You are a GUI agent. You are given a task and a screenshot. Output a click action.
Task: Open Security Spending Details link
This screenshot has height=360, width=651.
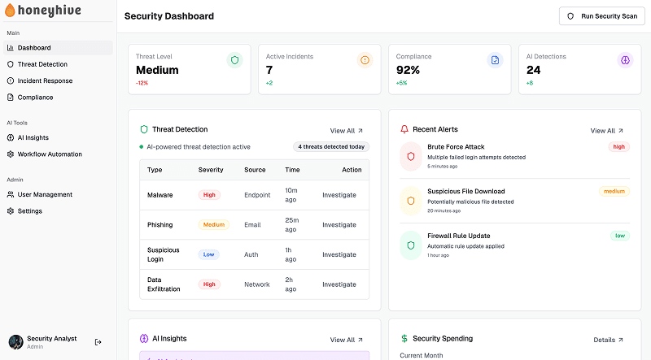(608, 340)
